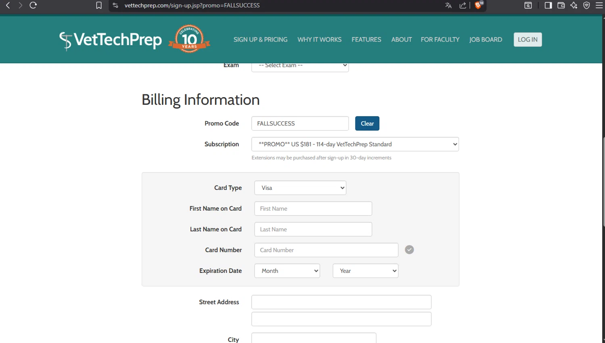Click the Card Type label
This screenshot has height=343, width=605.
[228, 188]
